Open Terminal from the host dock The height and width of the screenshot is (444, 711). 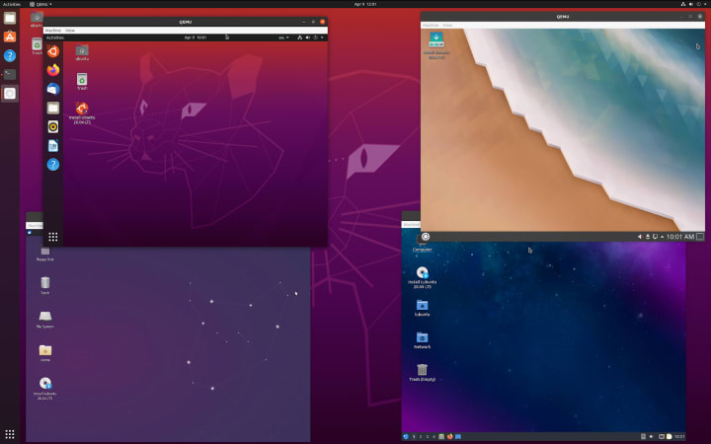click(10, 74)
